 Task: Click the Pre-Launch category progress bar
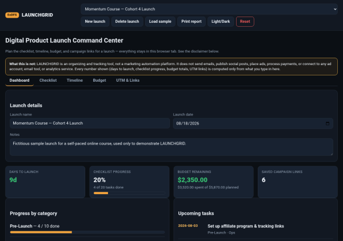point(87,232)
